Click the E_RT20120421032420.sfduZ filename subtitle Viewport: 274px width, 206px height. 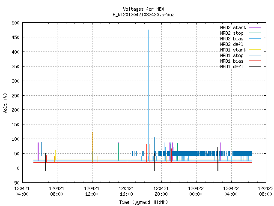tap(143, 15)
